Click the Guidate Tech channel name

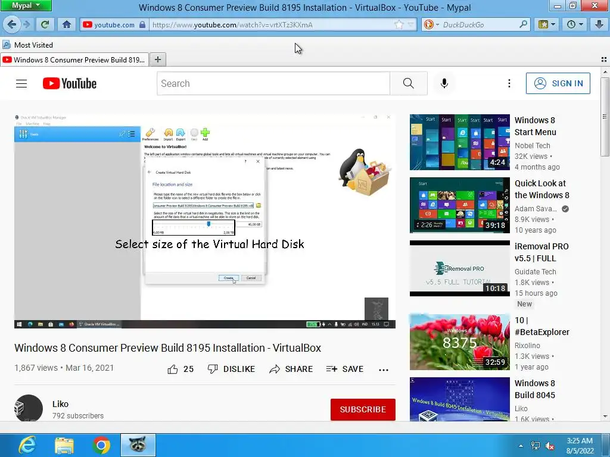[536, 271]
